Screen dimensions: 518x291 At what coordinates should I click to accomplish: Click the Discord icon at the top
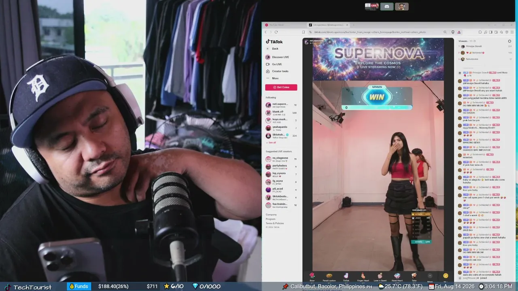coord(386,6)
